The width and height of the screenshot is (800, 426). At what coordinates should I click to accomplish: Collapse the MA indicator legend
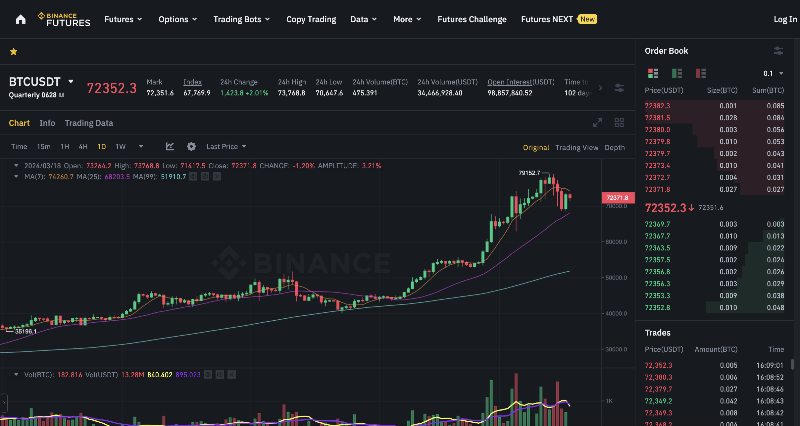coord(16,177)
